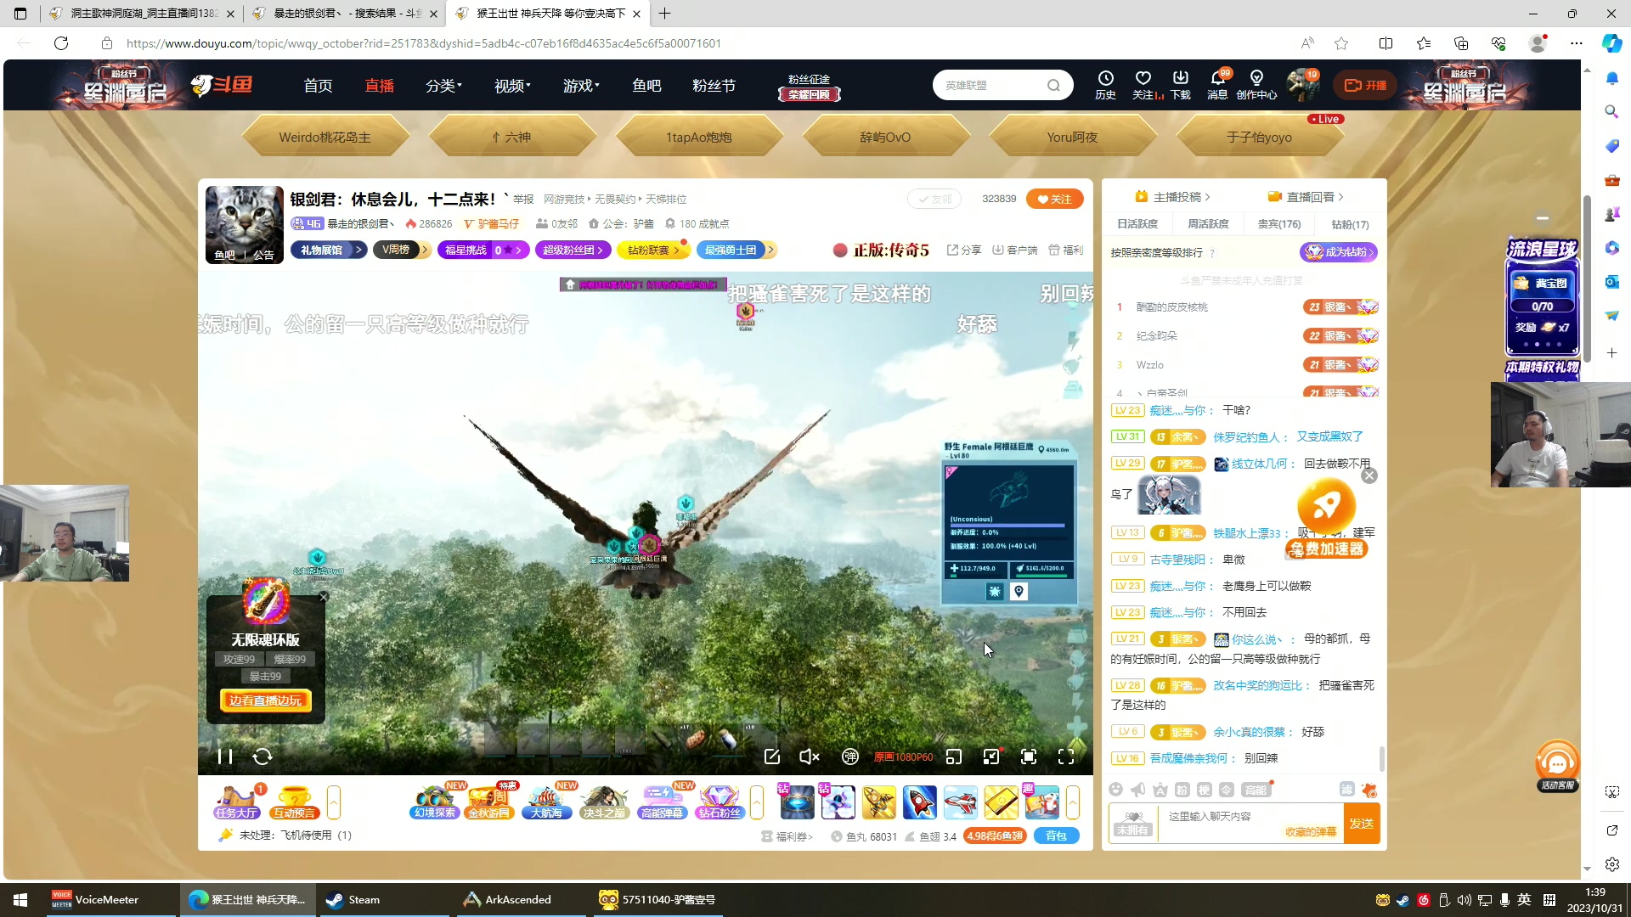Go to 首页 home menu
Image resolution: width=1631 pixels, height=917 pixels.
pos(318,85)
